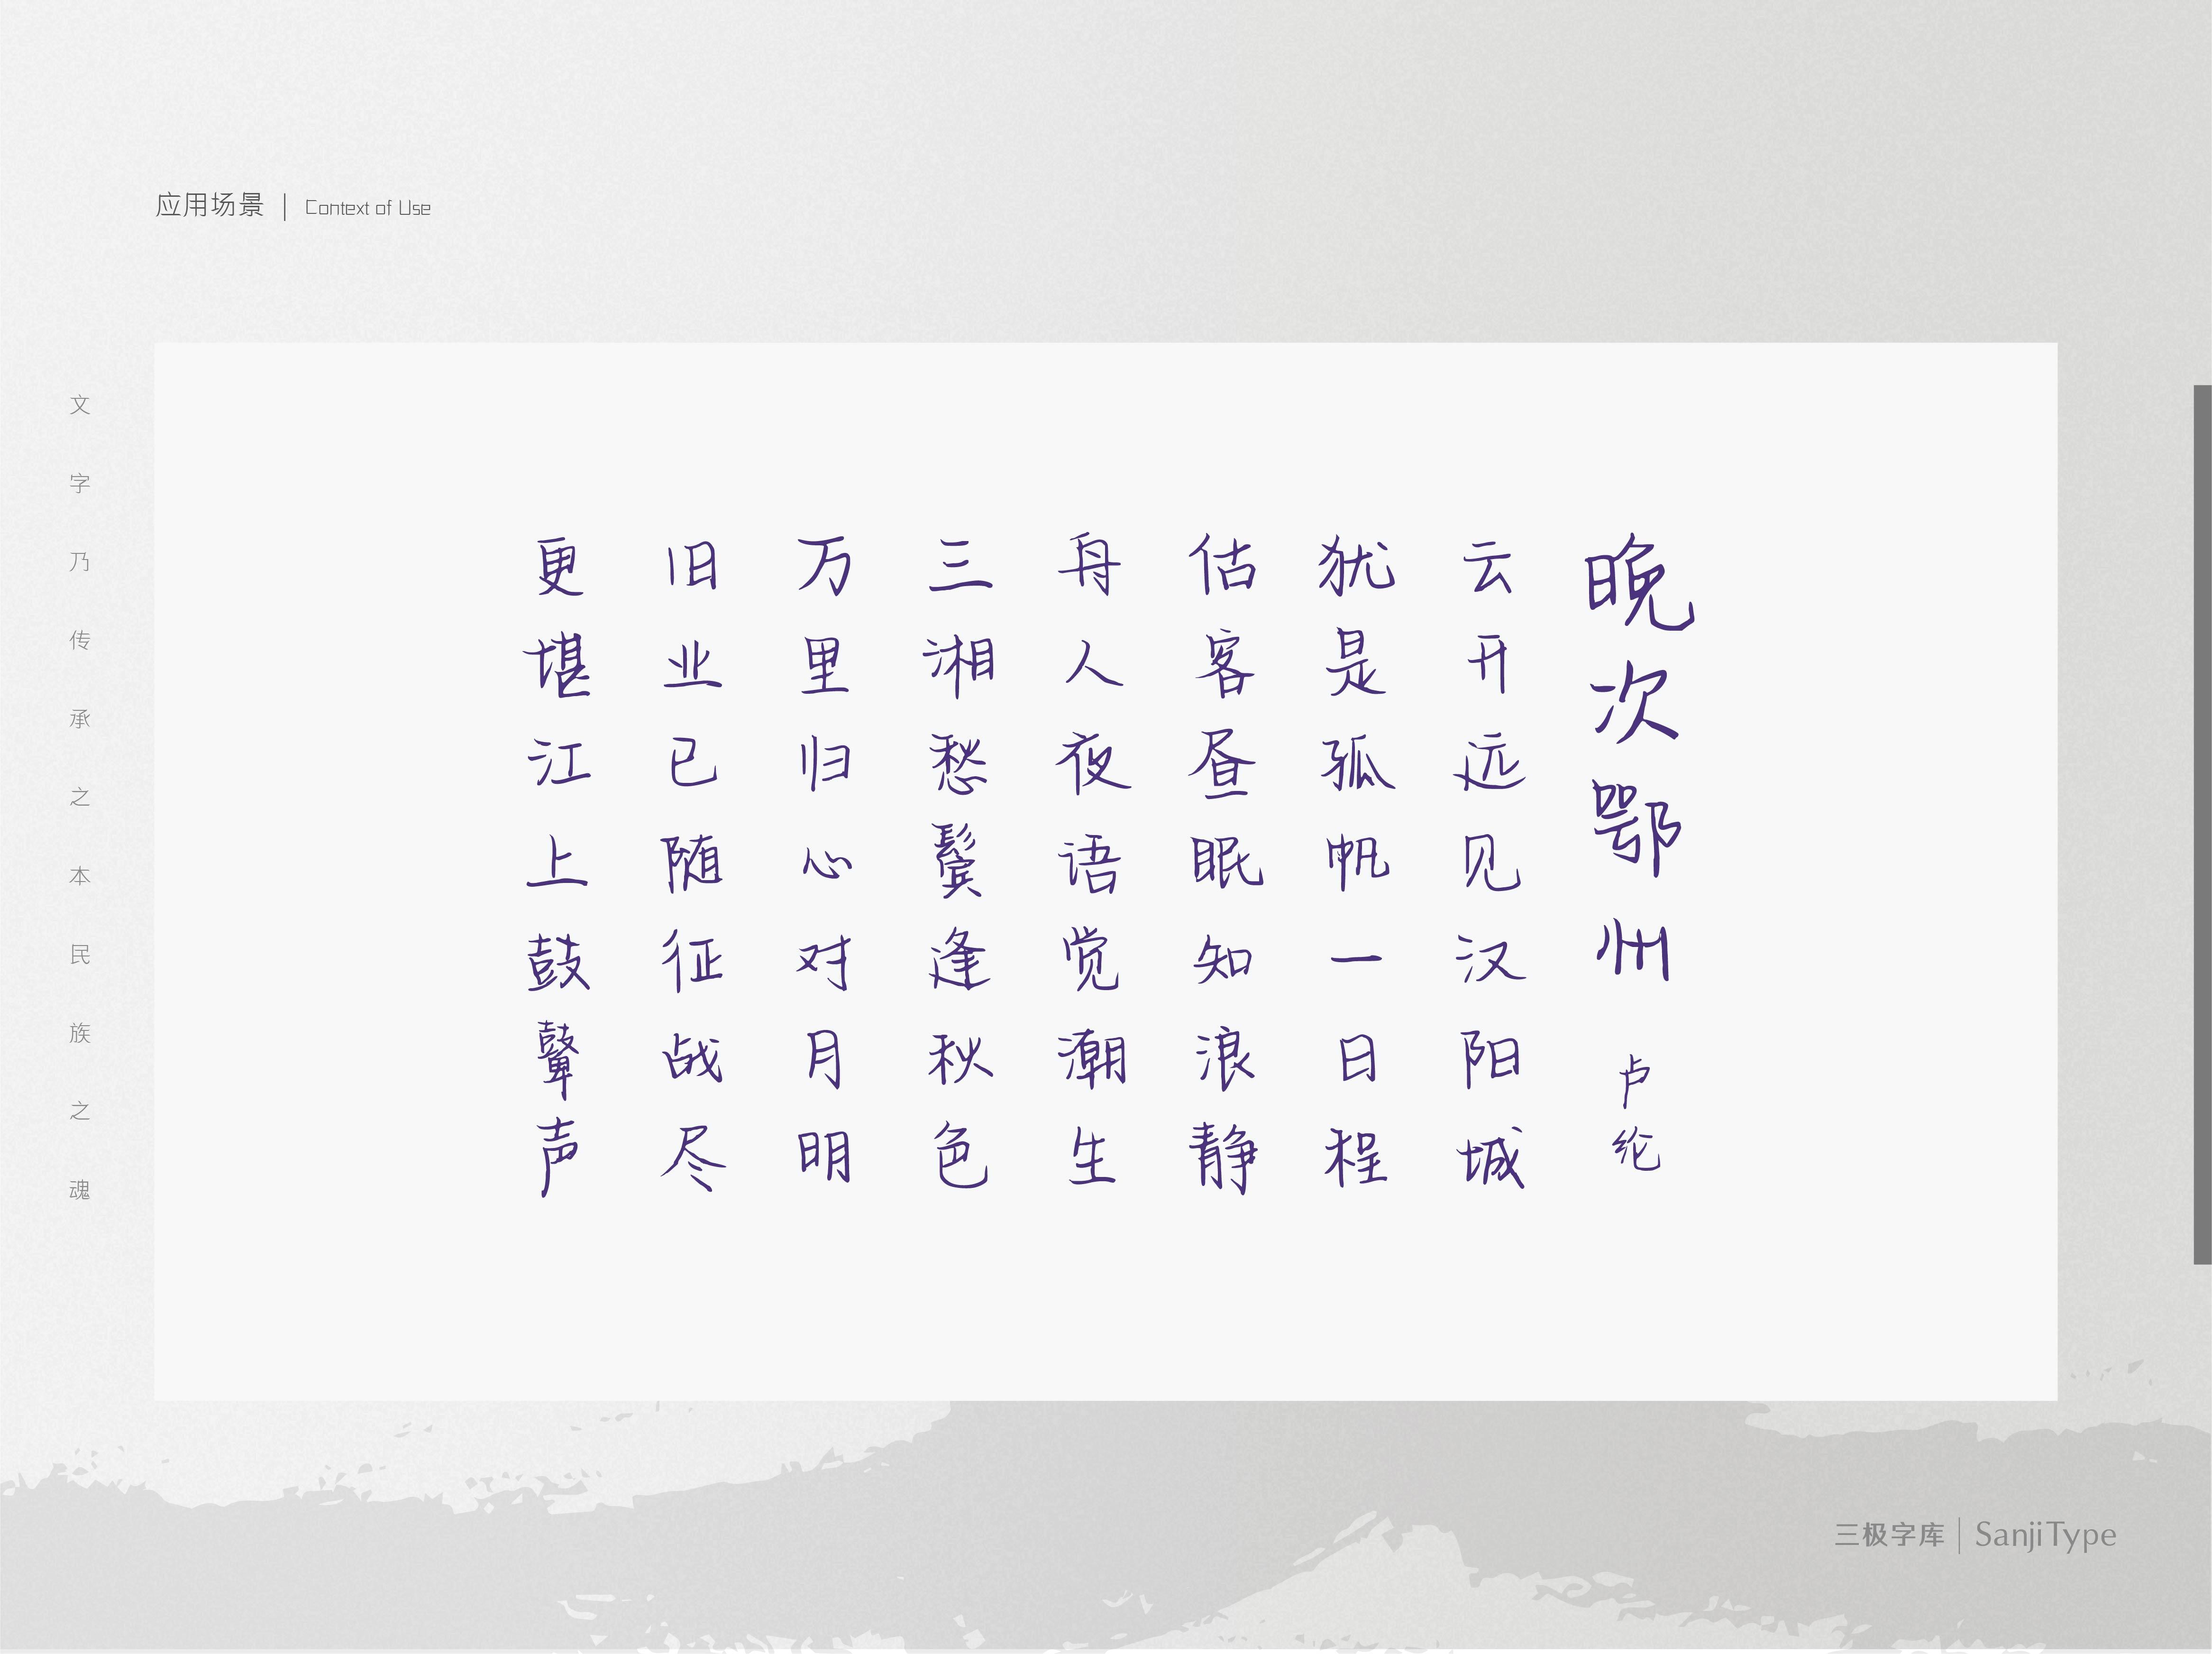2212x1654 pixels.
Task: Click the sidebar character 魂
Action: (80, 1190)
